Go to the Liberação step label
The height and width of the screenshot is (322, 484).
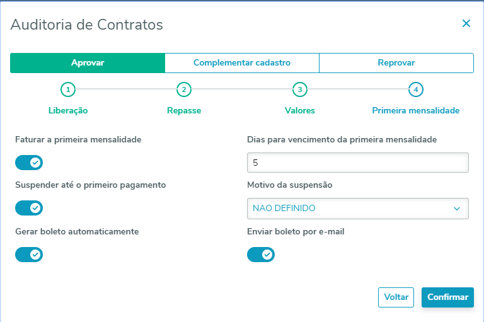tap(68, 110)
